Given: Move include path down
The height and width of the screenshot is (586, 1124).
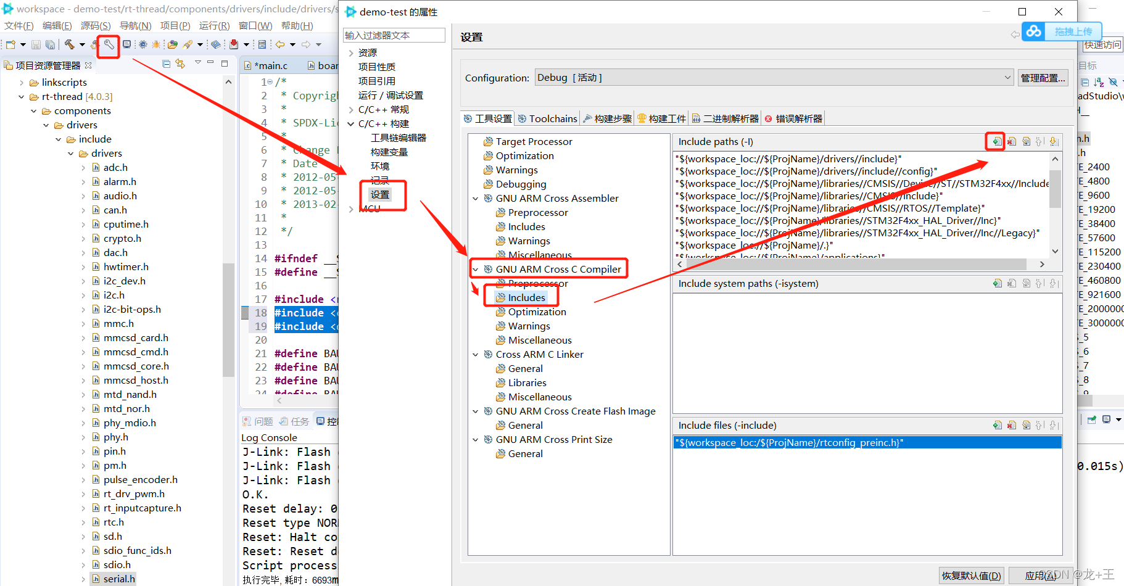Looking at the screenshot, I should coord(1054,141).
